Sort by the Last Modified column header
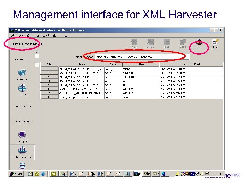The height and width of the screenshot is (187, 250). 191,64
